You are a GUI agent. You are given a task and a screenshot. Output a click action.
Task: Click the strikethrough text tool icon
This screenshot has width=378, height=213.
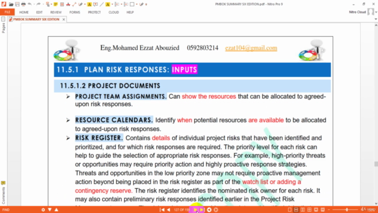[69, 4]
